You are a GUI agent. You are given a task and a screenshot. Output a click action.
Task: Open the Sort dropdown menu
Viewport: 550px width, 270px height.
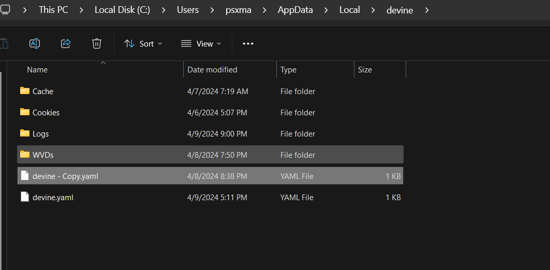[x=143, y=43]
